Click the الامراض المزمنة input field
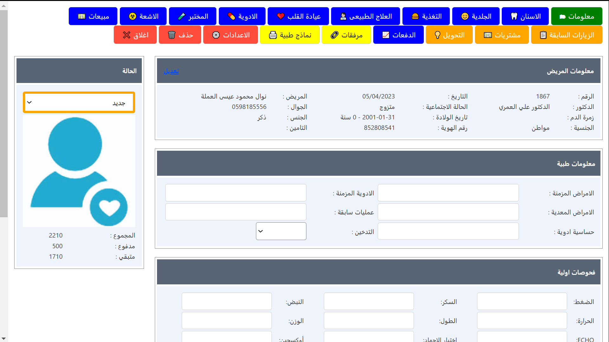The height and width of the screenshot is (342, 609). coord(448,193)
